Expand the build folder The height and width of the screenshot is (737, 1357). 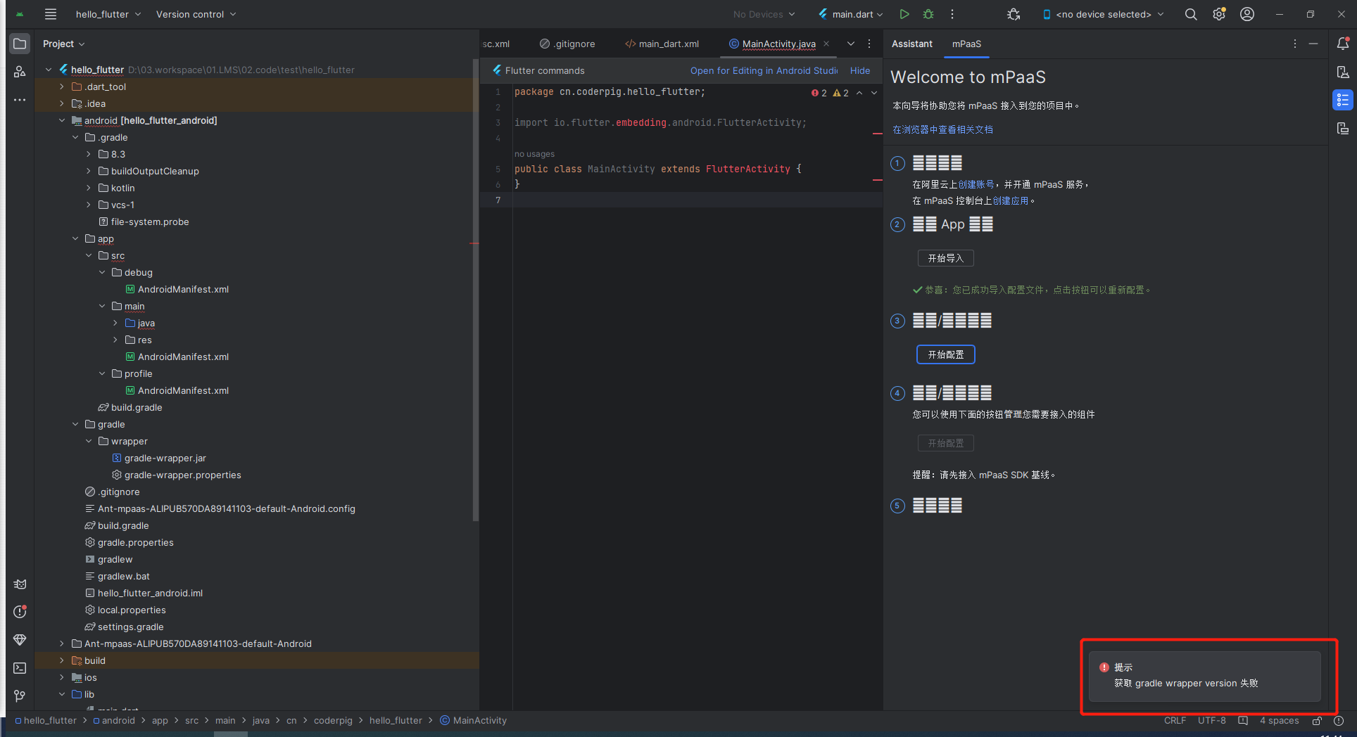click(62, 660)
